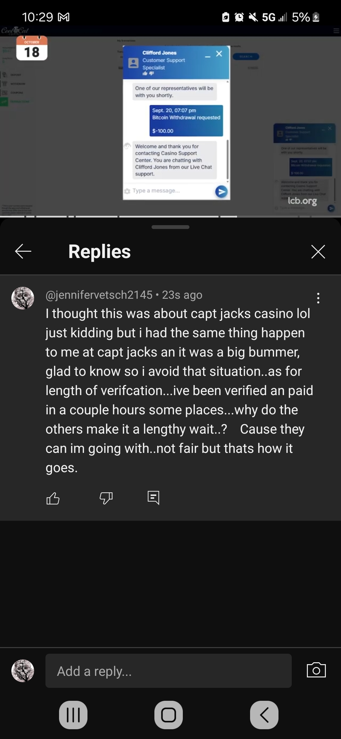Tap your avatar beside the reply box

click(23, 671)
